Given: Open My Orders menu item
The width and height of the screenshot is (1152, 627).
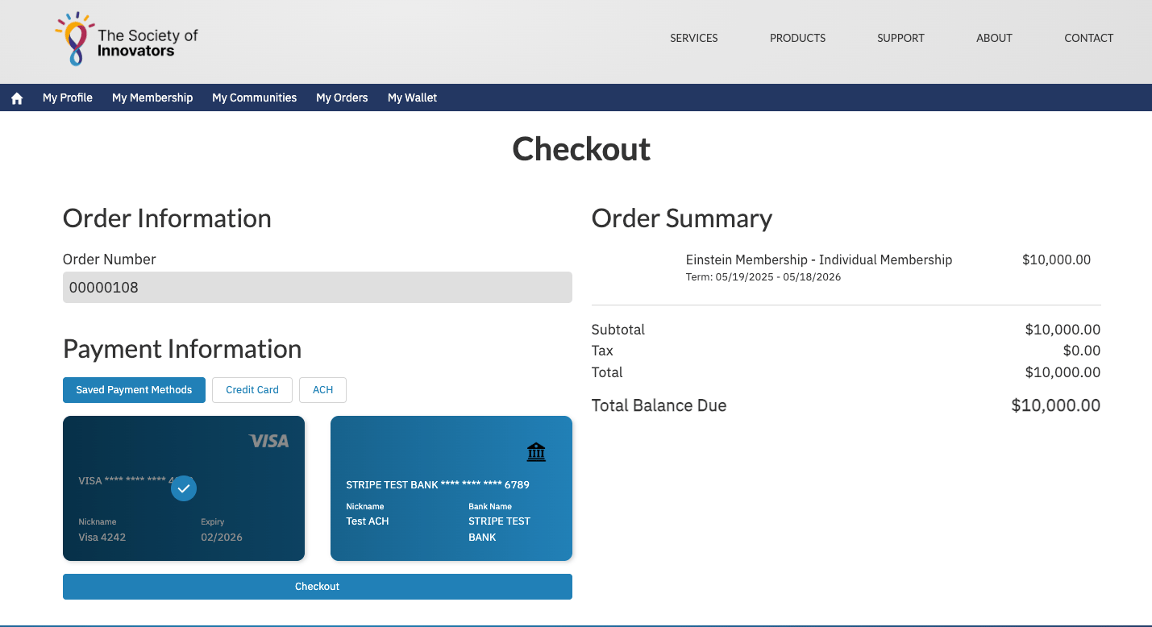Looking at the screenshot, I should (342, 98).
